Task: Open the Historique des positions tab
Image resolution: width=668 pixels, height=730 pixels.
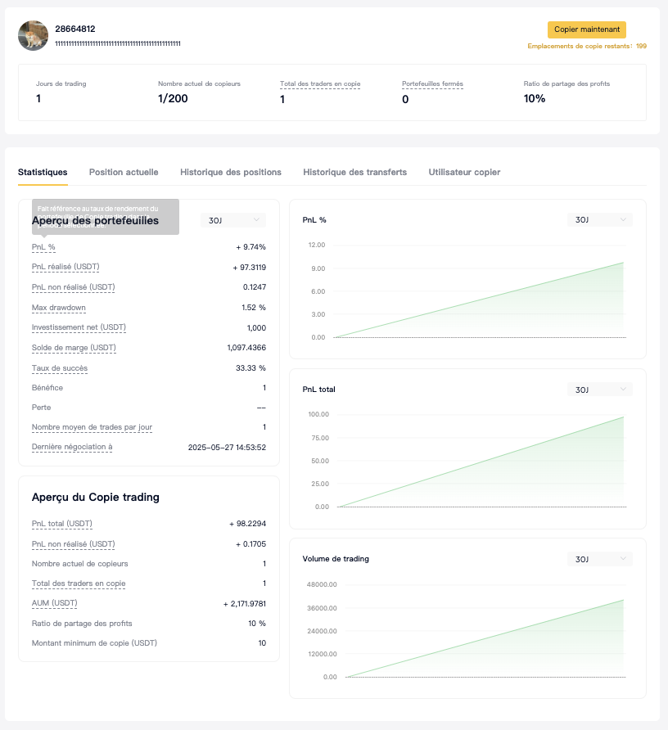Action: coord(231,173)
